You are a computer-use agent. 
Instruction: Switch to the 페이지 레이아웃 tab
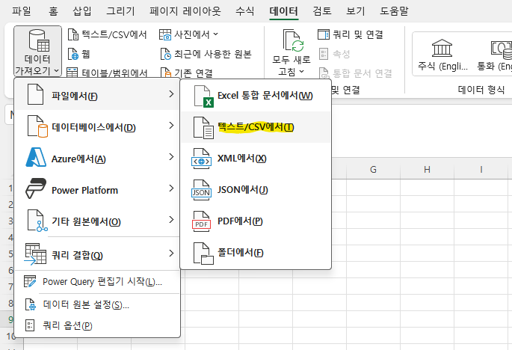185,10
